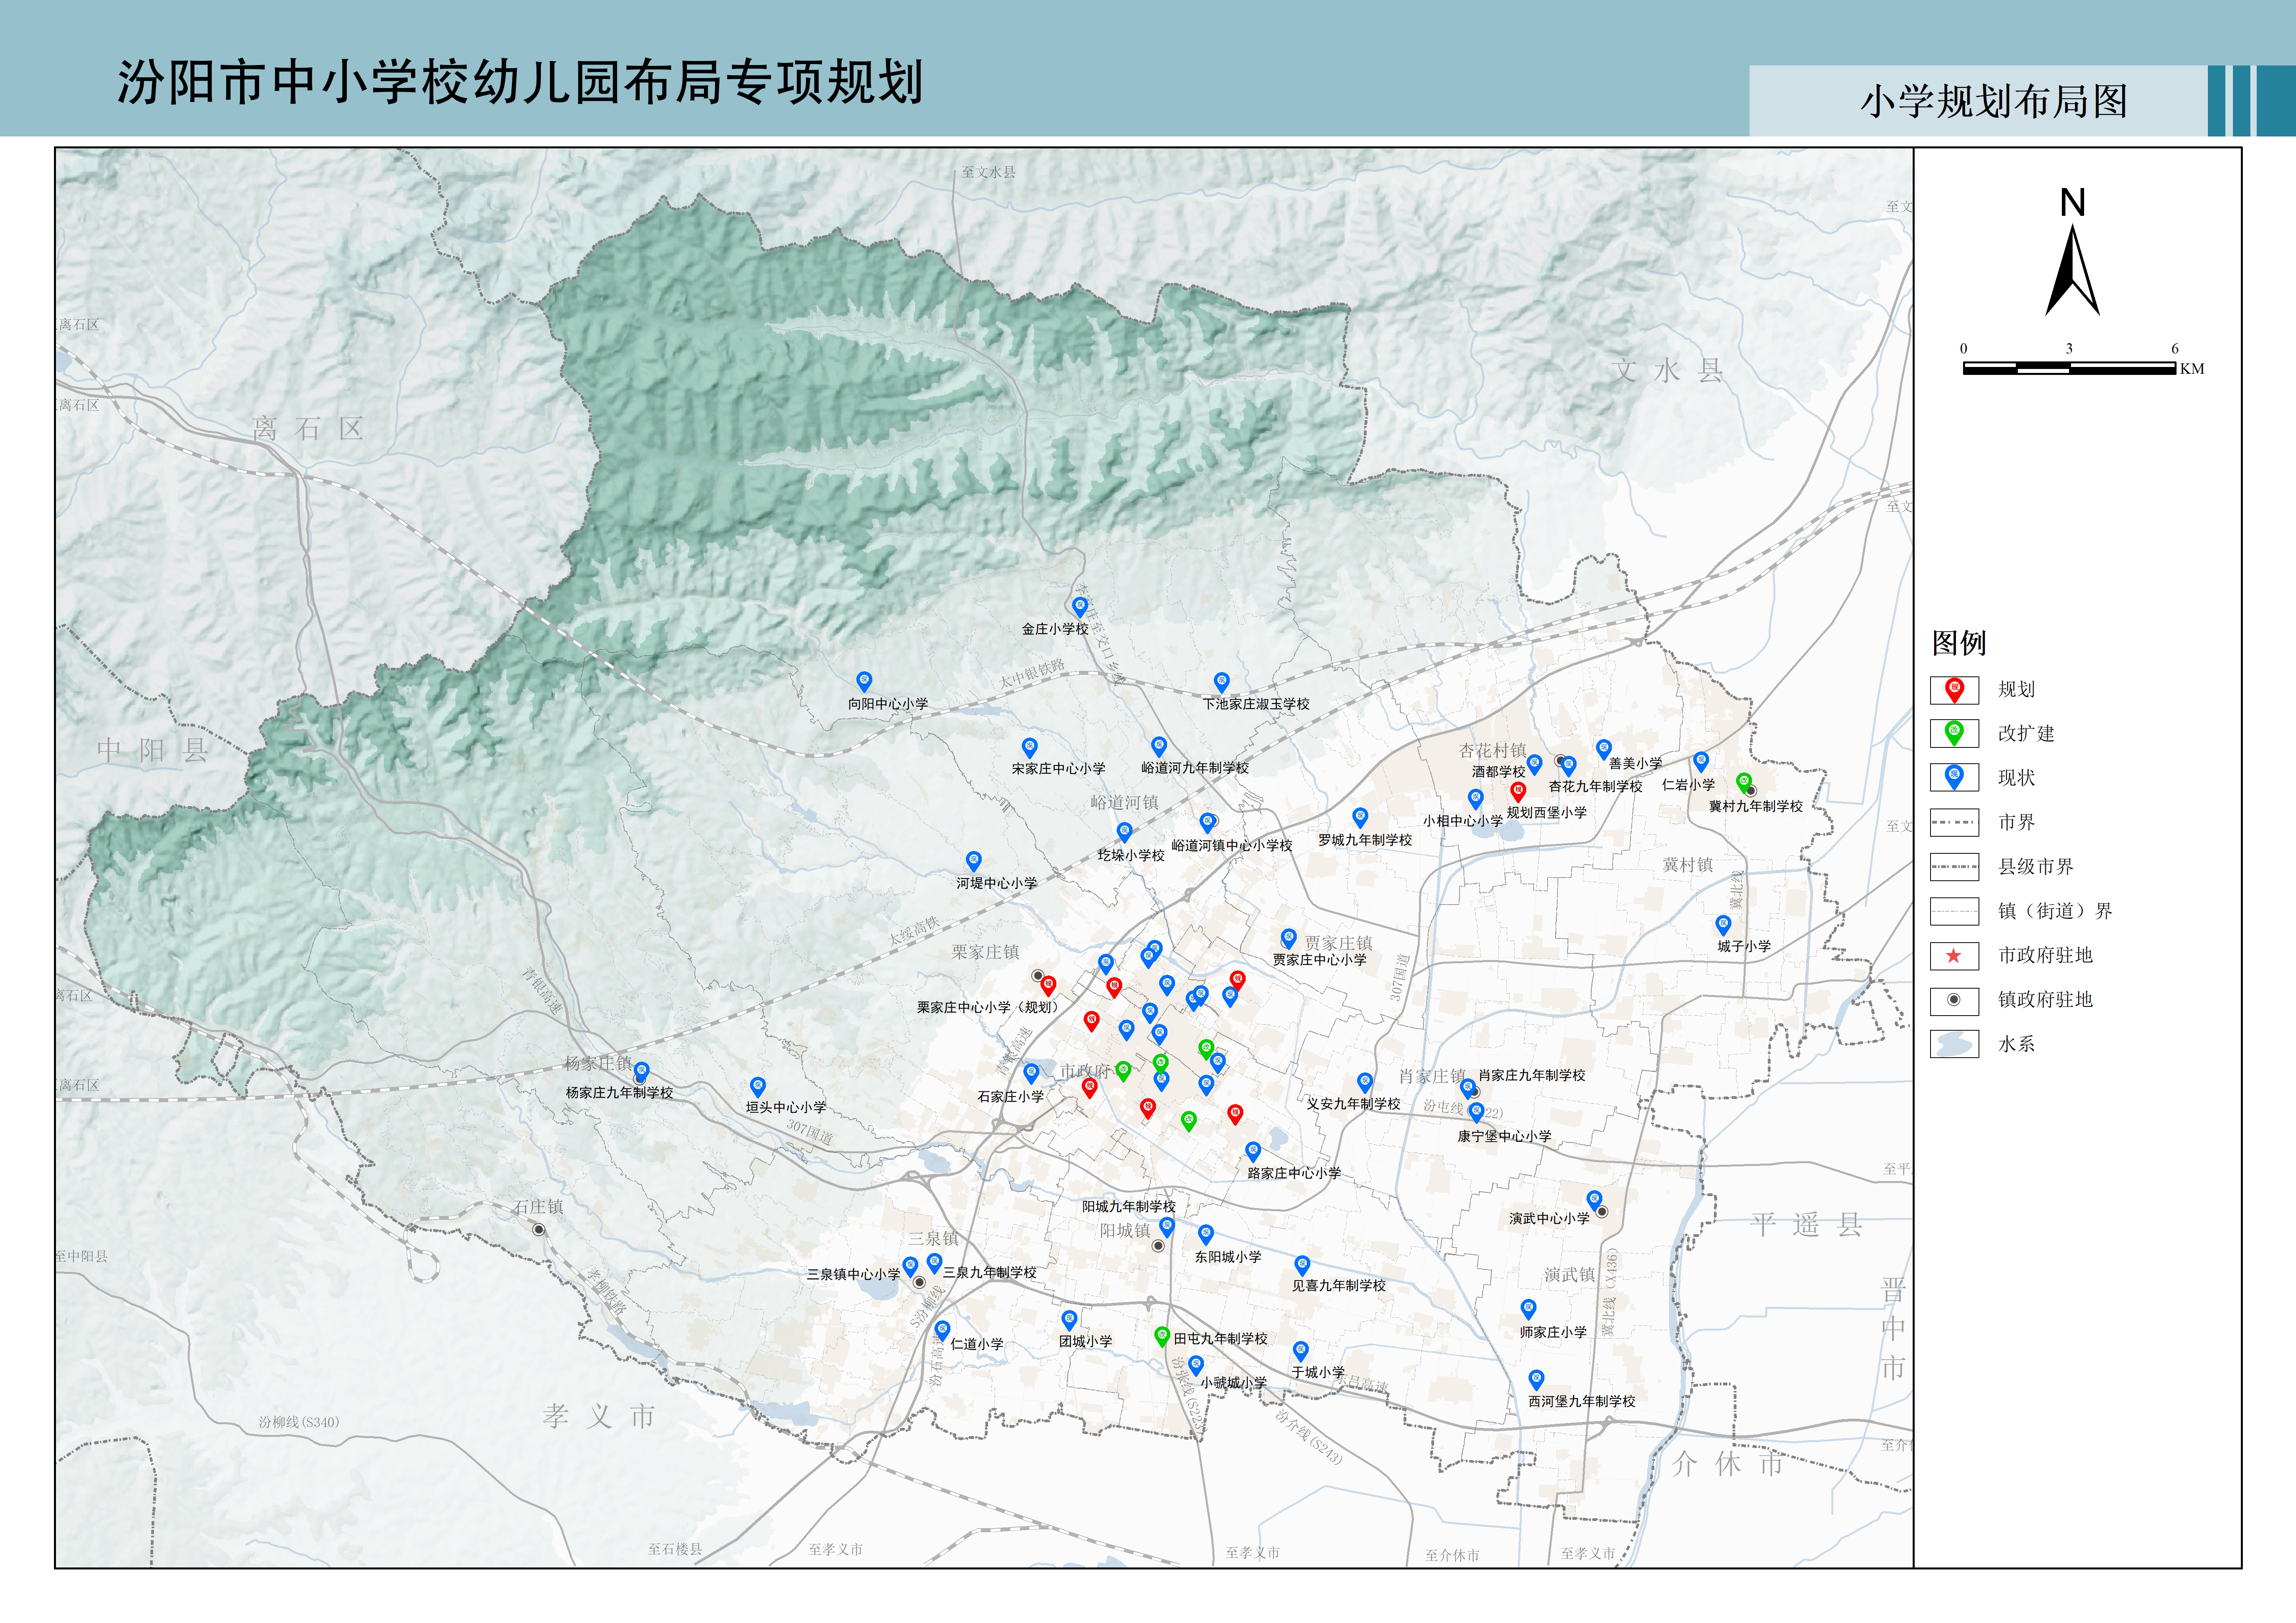Select the red 规划西堡小学 planned pin

(1518, 792)
